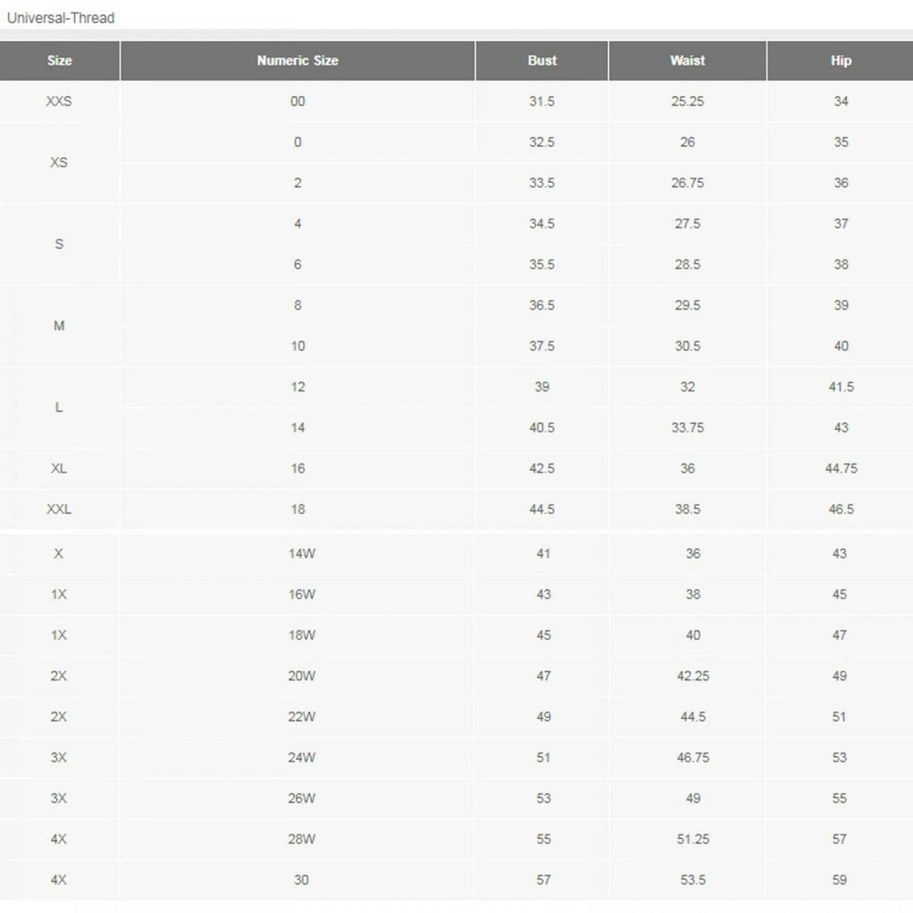This screenshot has height=913, width=913.
Task: Click the XS size row label
Action: pos(59,162)
